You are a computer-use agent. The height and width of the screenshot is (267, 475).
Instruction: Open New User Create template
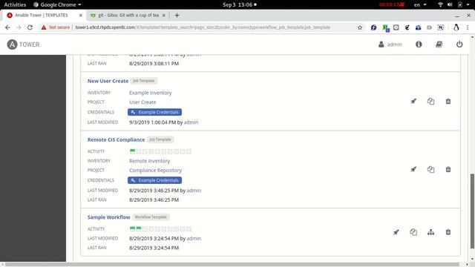[x=108, y=81]
